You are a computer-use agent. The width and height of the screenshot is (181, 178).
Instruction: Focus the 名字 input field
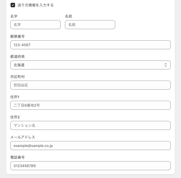35,25
